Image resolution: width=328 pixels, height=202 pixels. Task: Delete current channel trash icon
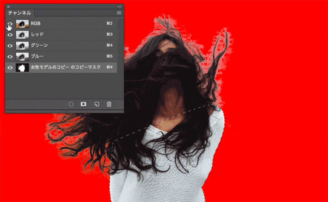click(x=109, y=104)
